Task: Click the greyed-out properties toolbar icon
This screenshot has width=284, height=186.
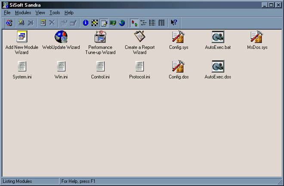Action: pos(64,23)
